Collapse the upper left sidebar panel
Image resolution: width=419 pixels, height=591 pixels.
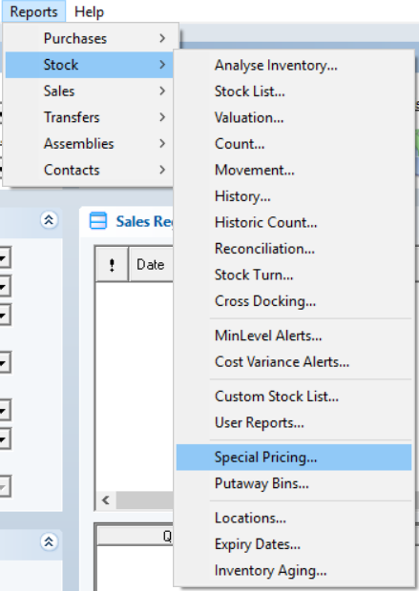[49, 220]
